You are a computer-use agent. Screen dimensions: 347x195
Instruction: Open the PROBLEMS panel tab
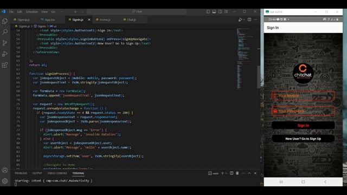(x=21, y=173)
